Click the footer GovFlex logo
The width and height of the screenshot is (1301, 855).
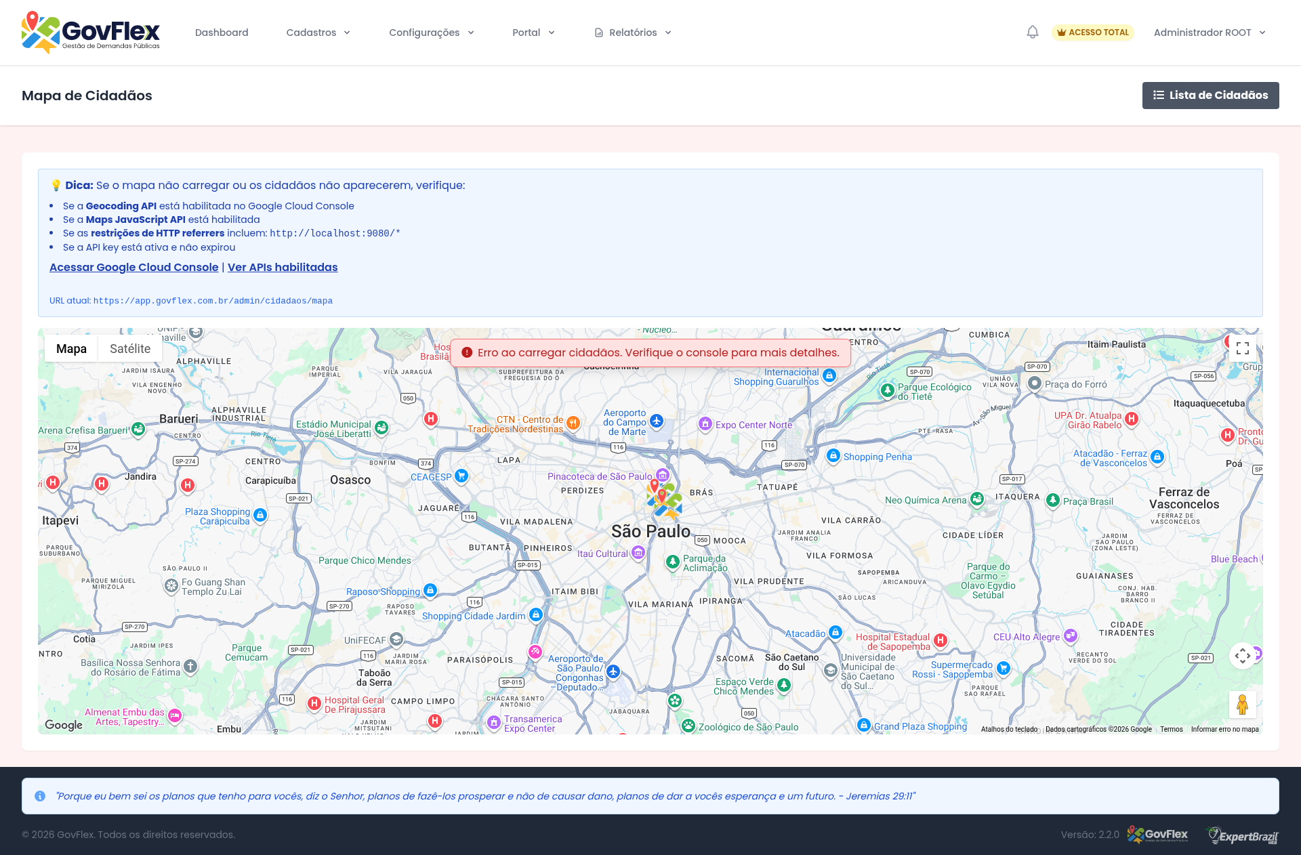[x=1158, y=835]
